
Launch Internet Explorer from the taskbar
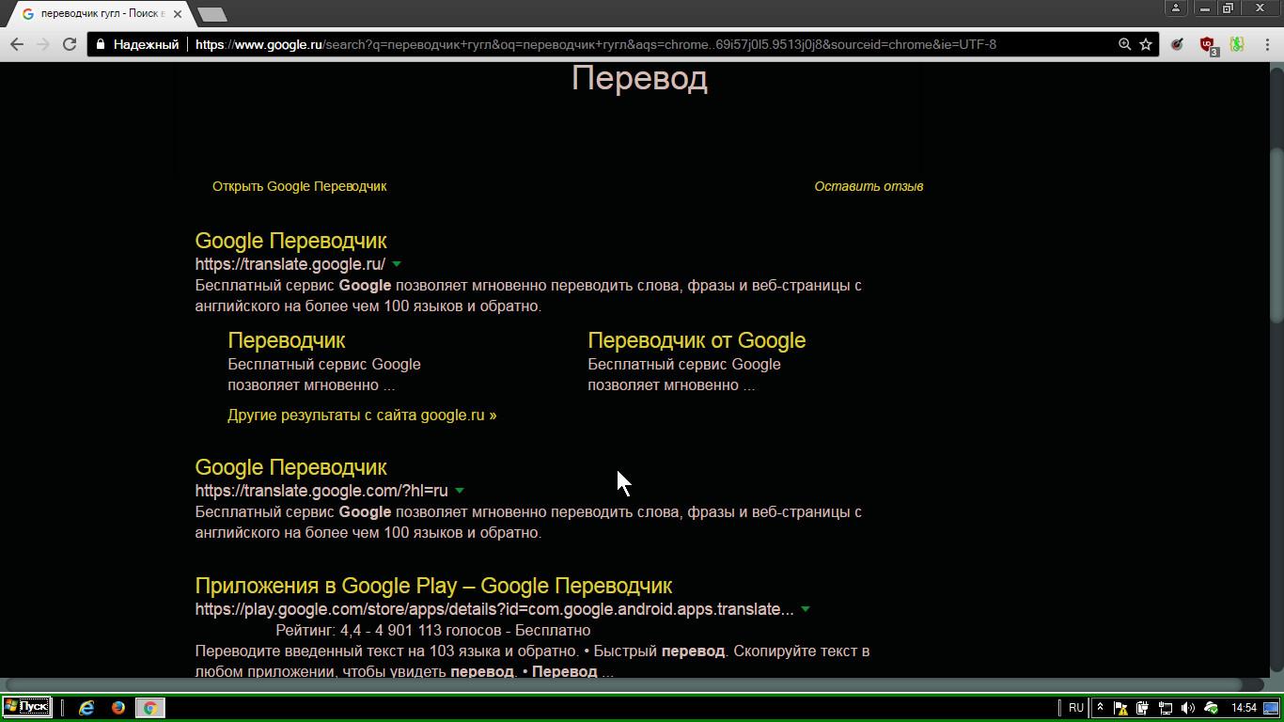click(87, 708)
